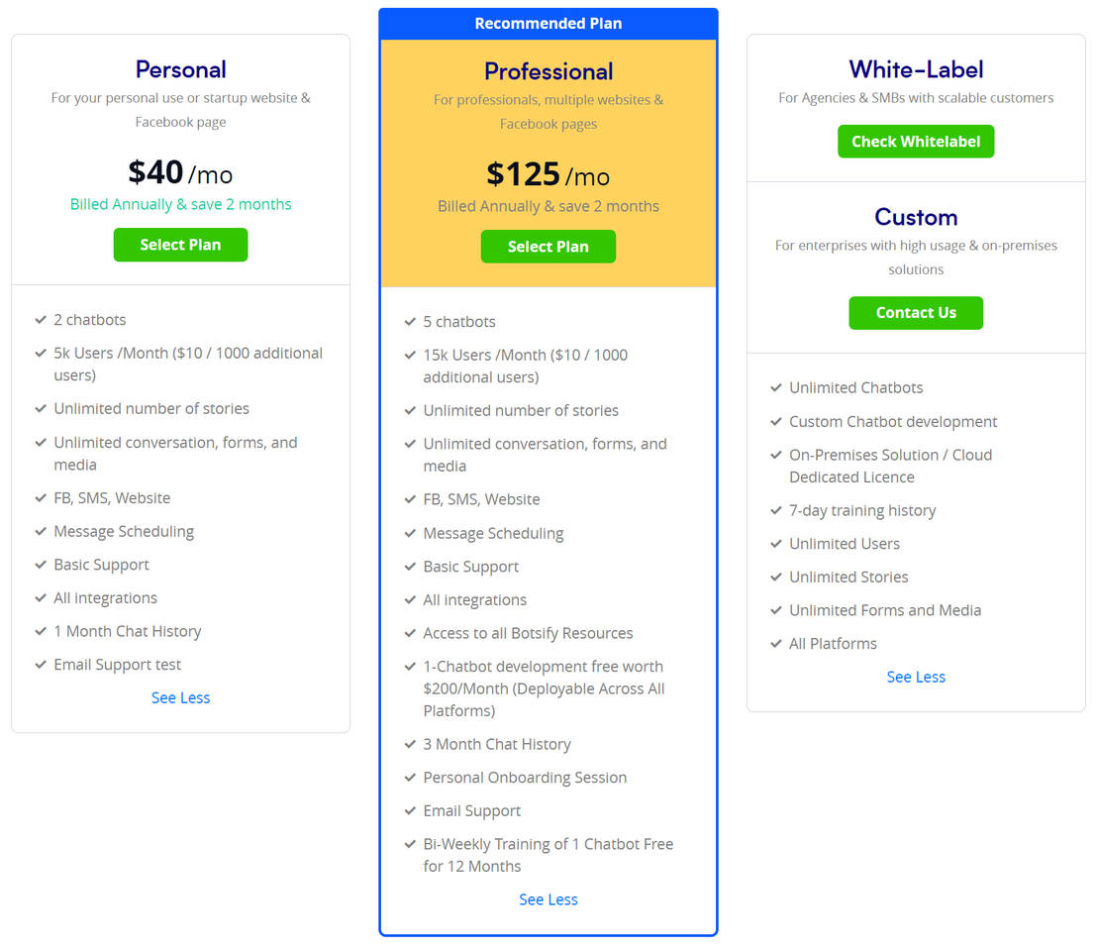The height and width of the screenshot is (950, 1097).
Task: Collapse Professional plan features with See Less
Action: [548, 900]
